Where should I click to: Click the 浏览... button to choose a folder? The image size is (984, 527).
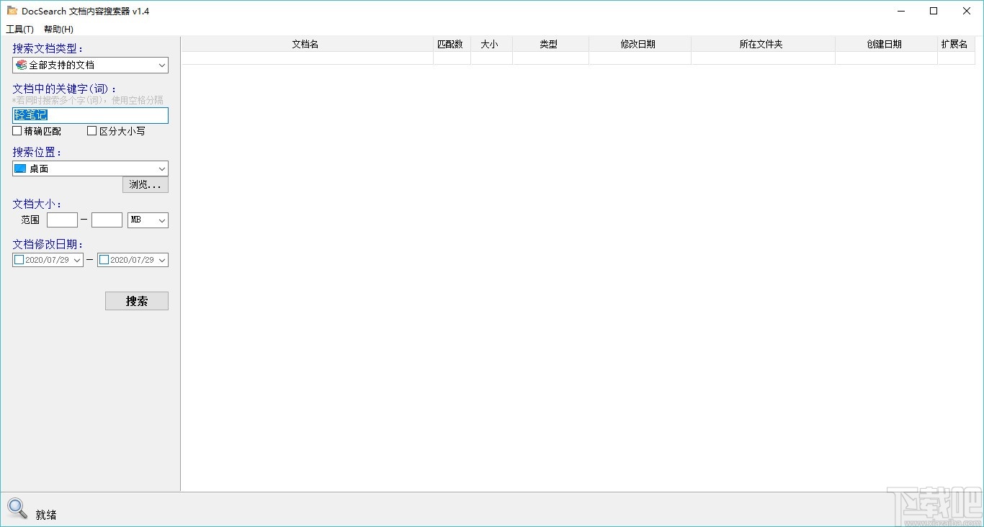coord(145,184)
